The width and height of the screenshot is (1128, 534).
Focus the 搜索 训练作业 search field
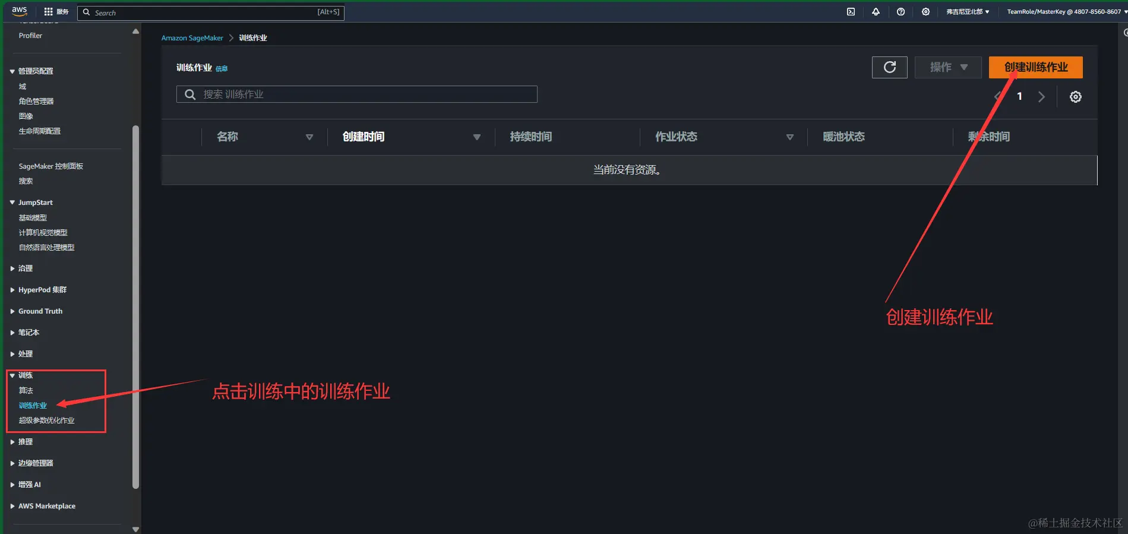356,94
